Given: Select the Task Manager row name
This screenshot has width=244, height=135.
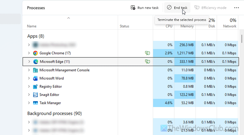Looking at the screenshot, I should 50,103.
